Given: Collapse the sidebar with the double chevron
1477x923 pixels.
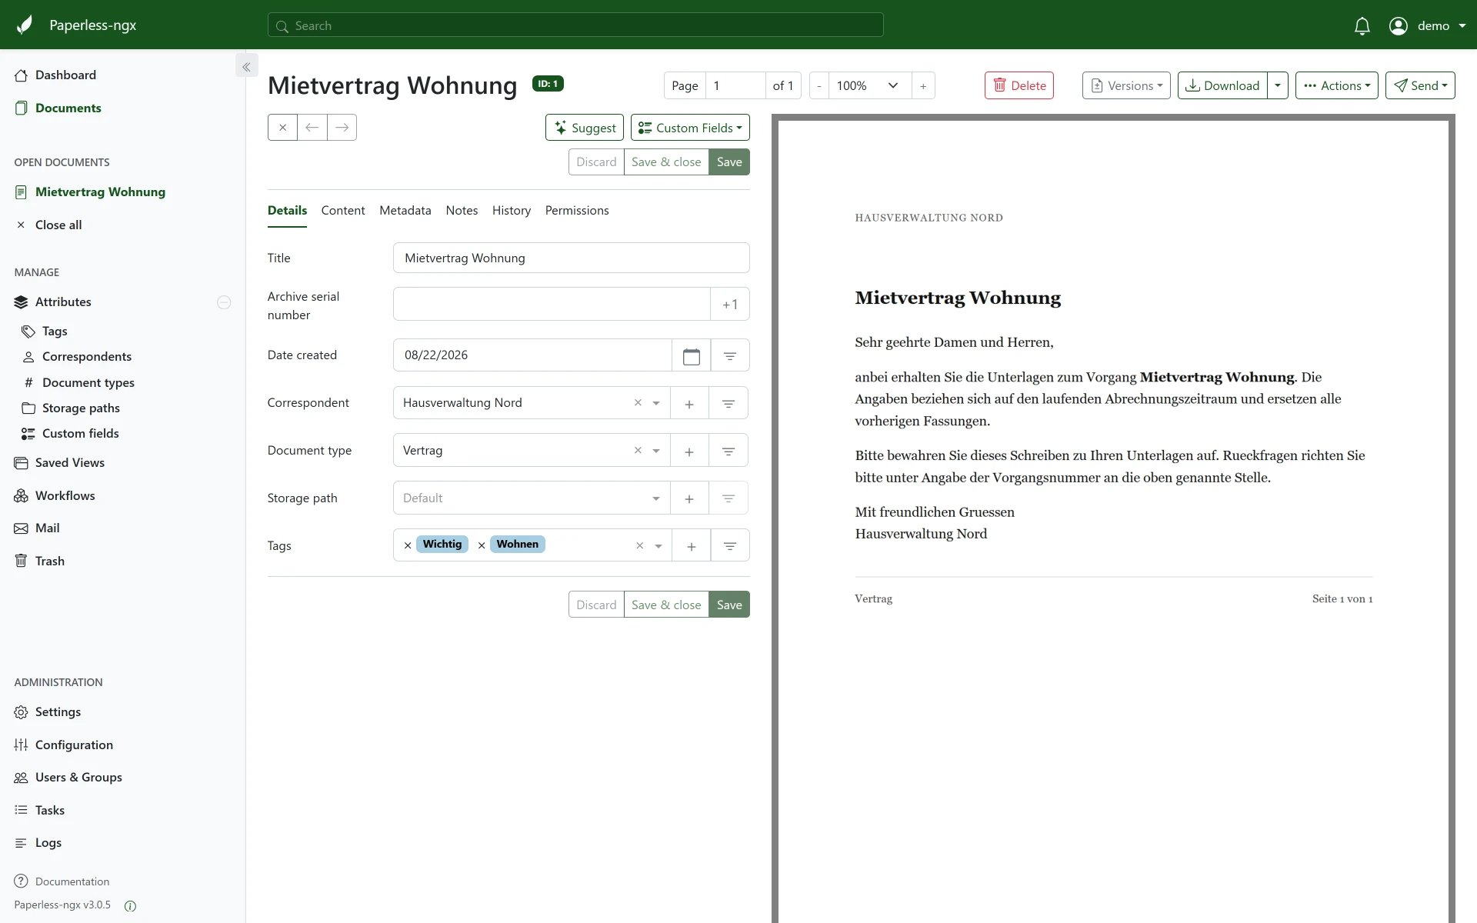Looking at the screenshot, I should (x=246, y=67).
